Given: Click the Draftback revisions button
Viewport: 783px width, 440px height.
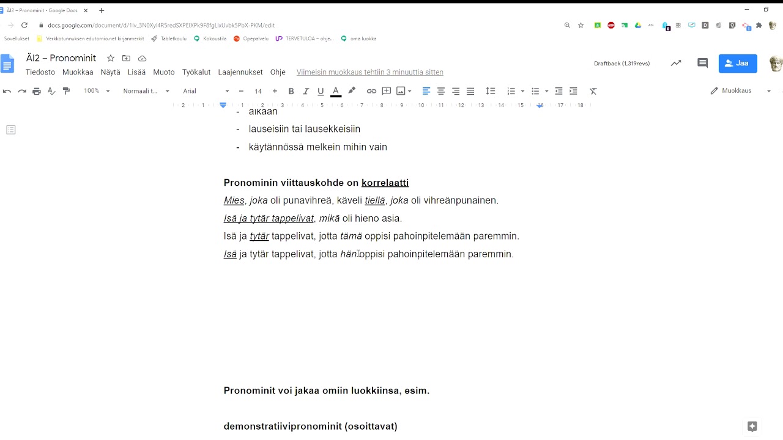Looking at the screenshot, I should (622, 64).
